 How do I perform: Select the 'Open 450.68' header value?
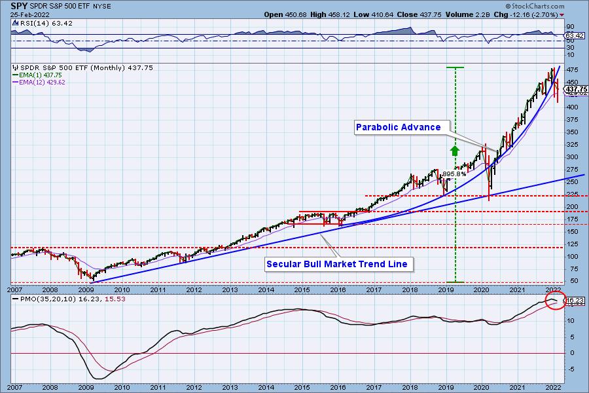pos(285,14)
